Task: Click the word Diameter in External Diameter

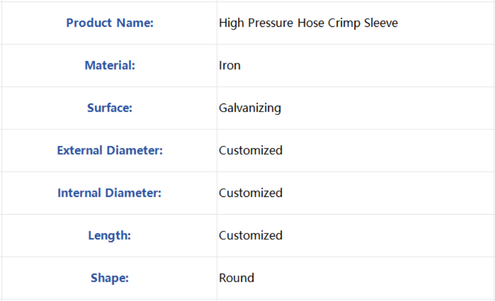Action: tap(134, 150)
